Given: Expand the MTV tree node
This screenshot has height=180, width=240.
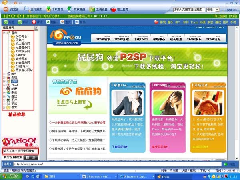Looking at the screenshot, I should 4,74.
